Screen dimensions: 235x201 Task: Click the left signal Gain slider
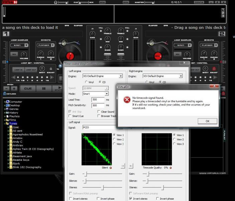pyautogui.click(x=86, y=174)
